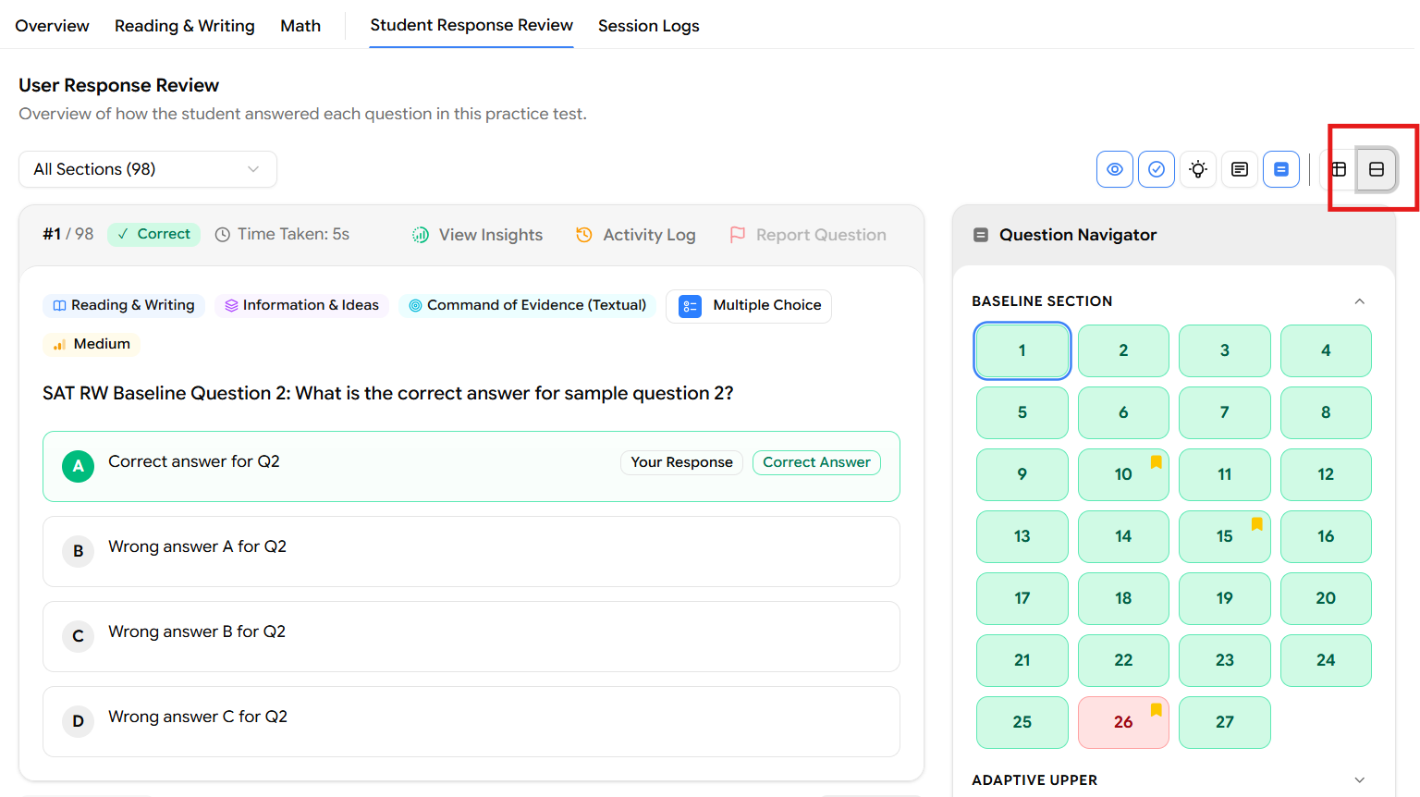Click the text passage lines icon
Viewport: 1420px width, 797px height.
point(1240,169)
